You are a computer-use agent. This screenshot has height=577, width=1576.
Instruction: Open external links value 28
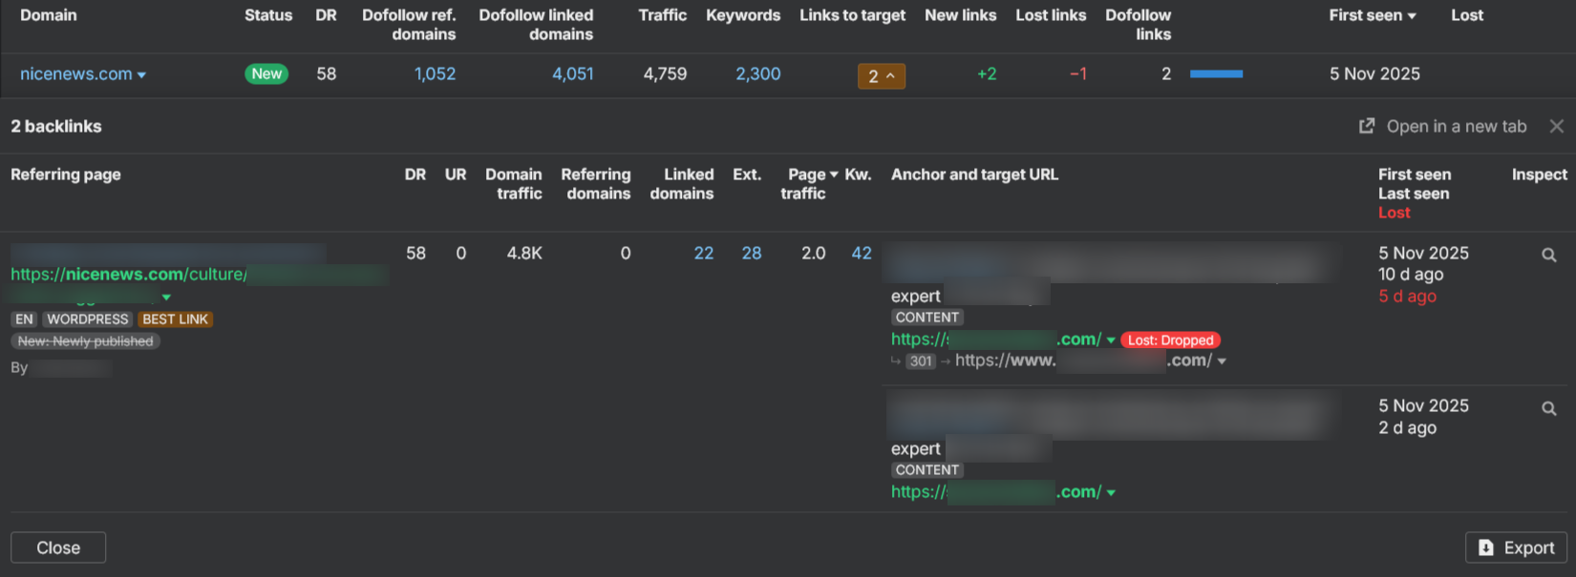coord(752,253)
